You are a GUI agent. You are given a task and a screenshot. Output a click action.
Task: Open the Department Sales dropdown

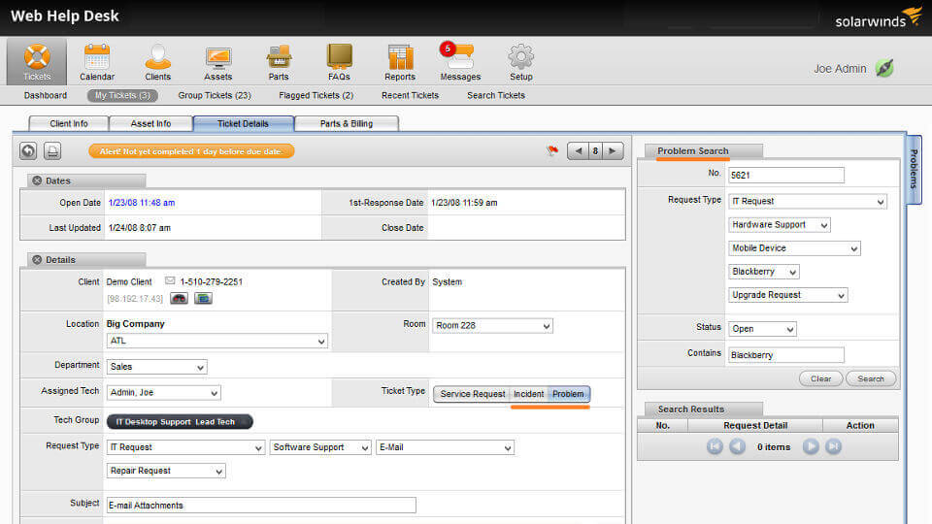point(157,367)
